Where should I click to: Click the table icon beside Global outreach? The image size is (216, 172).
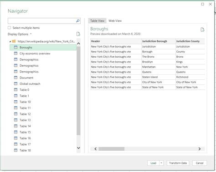[x=15, y=84]
